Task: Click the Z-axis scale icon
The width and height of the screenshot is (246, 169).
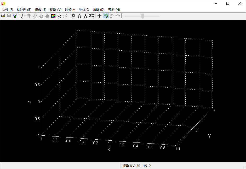Action: 91,15
